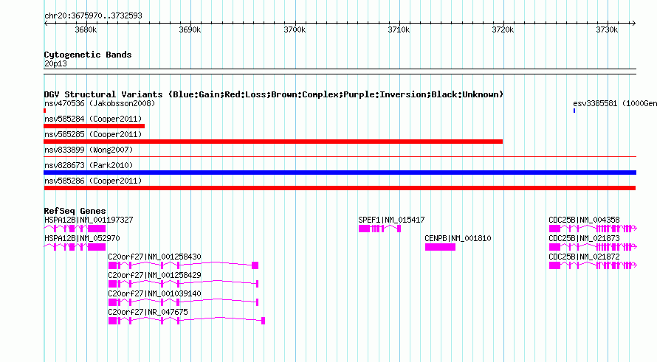The width and height of the screenshot is (657, 362).
Task: Select gene label CENPB|NM_001810
Action: (x=458, y=238)
